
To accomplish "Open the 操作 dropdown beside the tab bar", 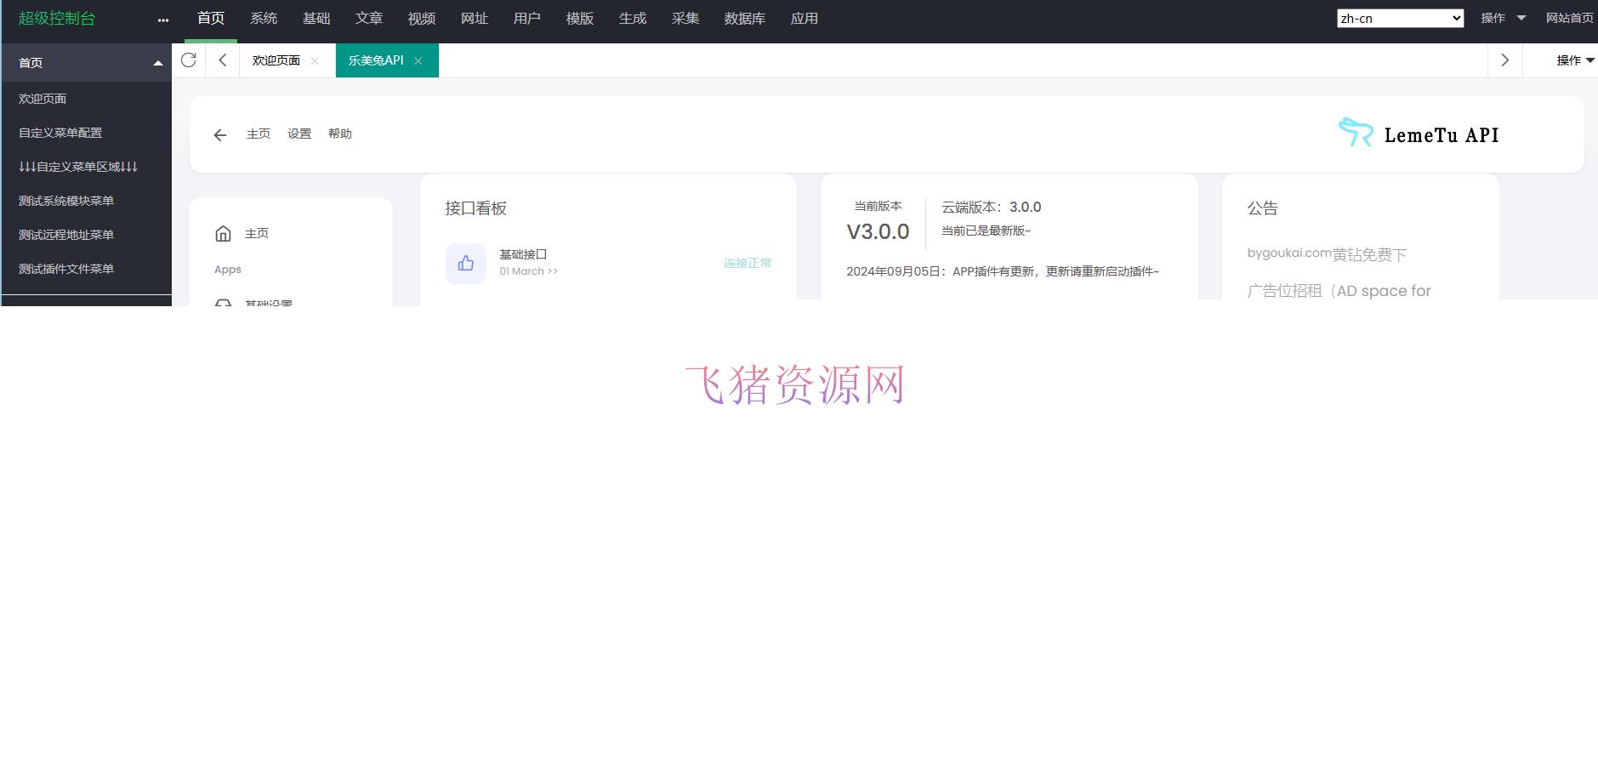I will [x=1570, y=60].
